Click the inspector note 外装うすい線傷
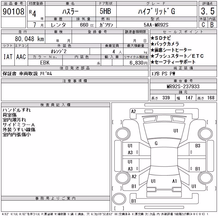The height and width of the screenshot is (218, 218). pos(19,130)
